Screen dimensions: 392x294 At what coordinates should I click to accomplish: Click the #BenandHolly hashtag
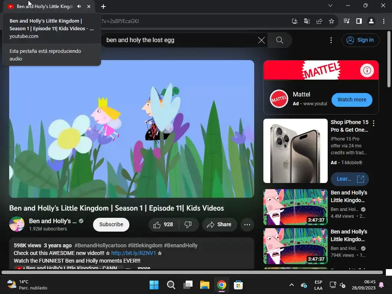tap(181, 245)
